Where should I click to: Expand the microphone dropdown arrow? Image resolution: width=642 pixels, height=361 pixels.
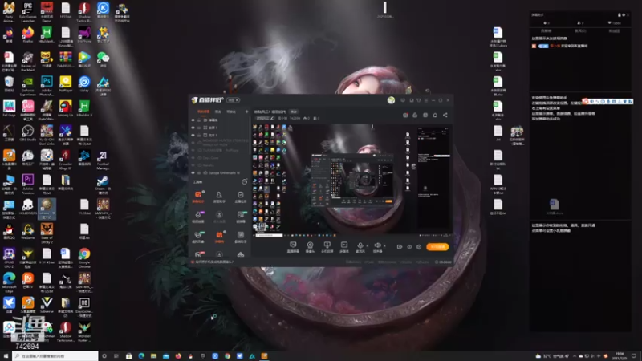point(368,246)
